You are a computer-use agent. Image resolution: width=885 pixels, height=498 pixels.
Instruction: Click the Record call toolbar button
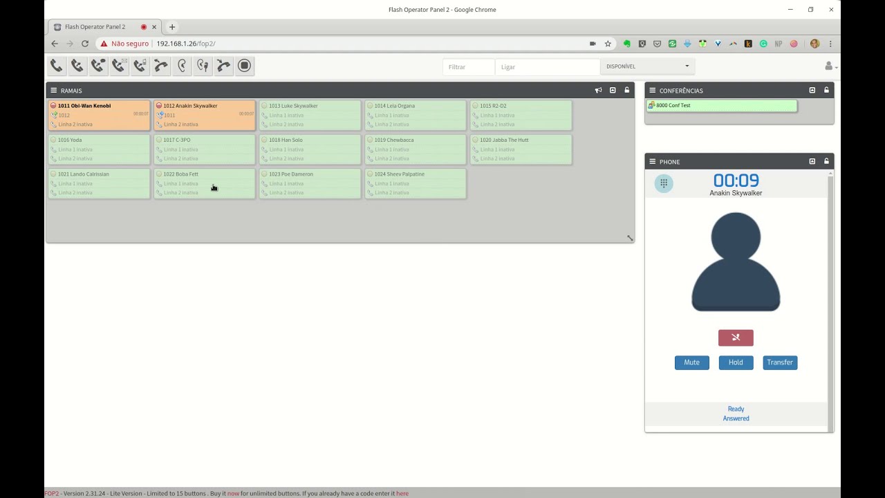coord(244,66)
